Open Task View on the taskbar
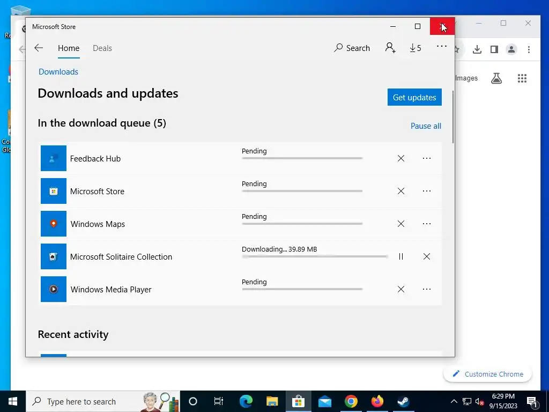 pos(219,401)
